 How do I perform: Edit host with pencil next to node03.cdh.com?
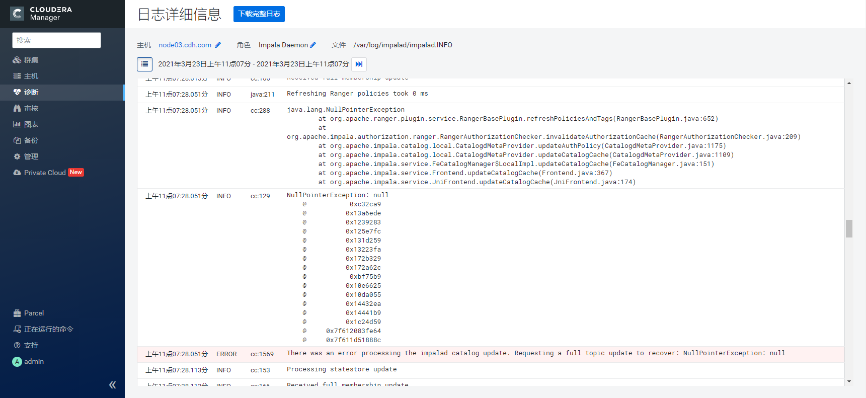218,45
